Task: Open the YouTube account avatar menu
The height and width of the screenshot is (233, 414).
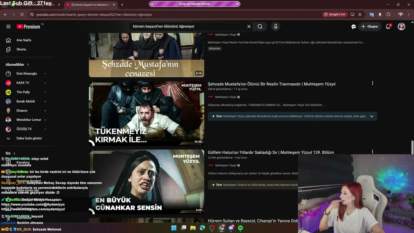Action: pos(401,27)
